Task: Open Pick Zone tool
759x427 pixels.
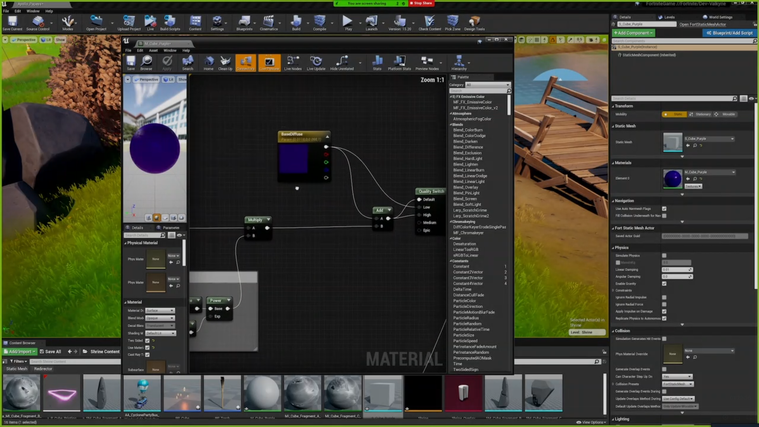Action: 453,23
